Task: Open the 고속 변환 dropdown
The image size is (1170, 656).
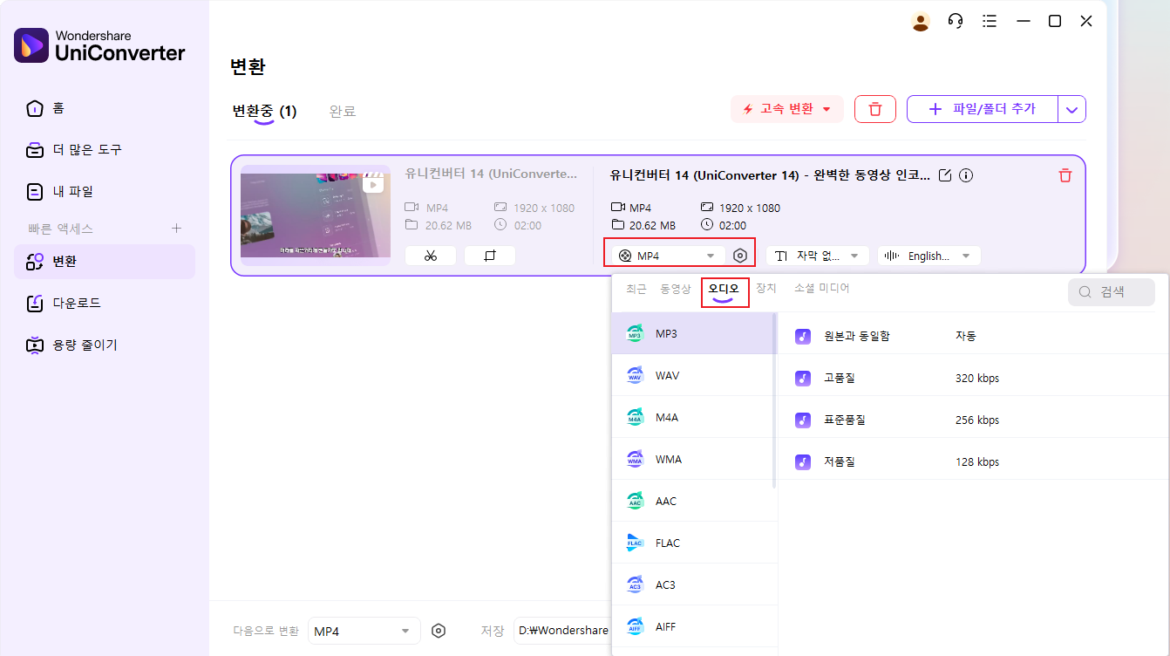Action: point(787,109)
